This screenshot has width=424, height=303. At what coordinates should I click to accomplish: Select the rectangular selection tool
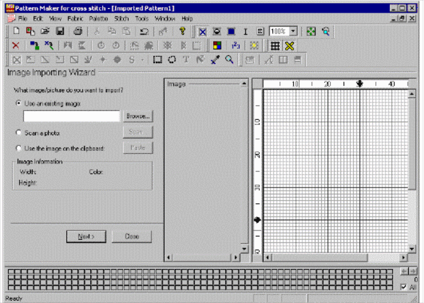pyautogui.click(x=158, y=59)
